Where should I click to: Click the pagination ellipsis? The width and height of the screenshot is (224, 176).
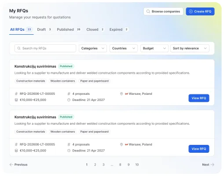pyautogui.click(x=112, y=165)
